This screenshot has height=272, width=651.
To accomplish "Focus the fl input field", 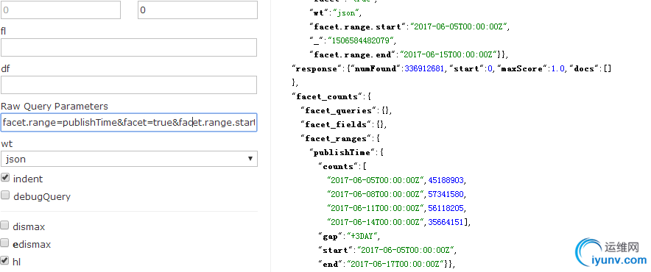I will [x=129, y=47].
